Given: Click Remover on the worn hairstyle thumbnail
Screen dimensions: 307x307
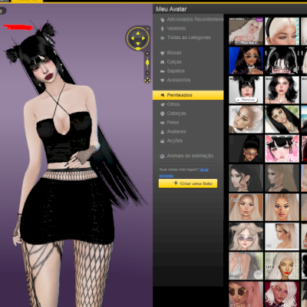Looking at the screenshot, I should tap(246, 100).
